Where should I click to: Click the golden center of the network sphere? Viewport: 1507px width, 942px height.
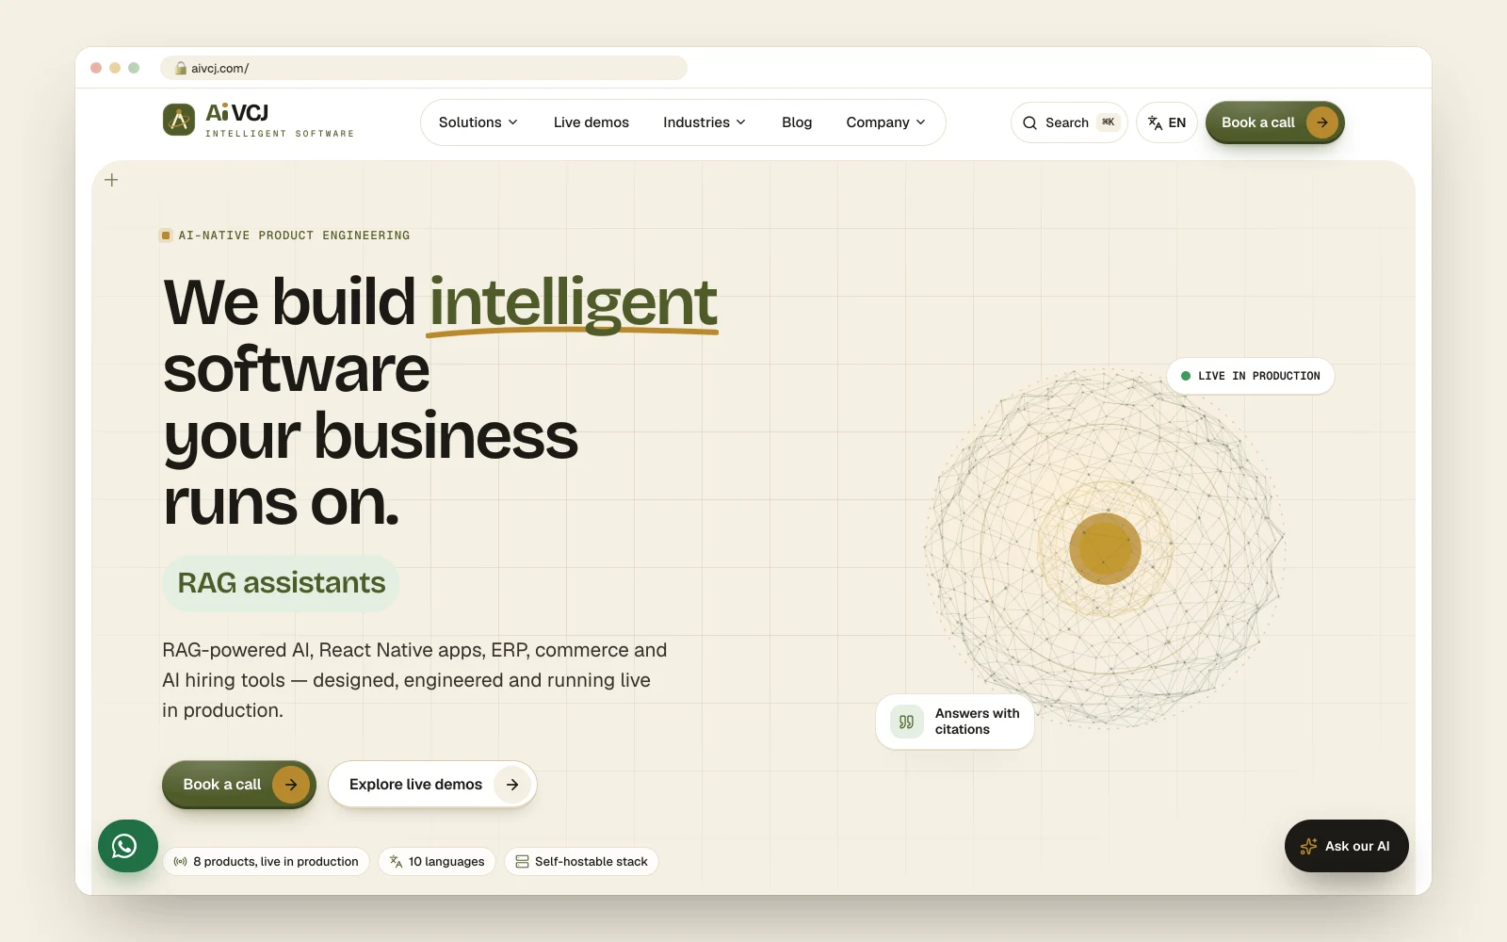(1105, 548)
